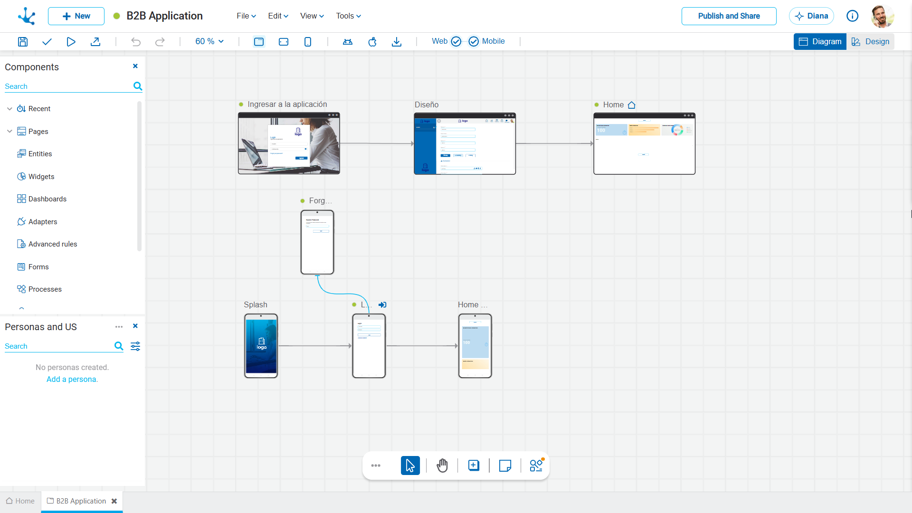Open the File menu
912x513 pixels.
[x=247, y=16]
